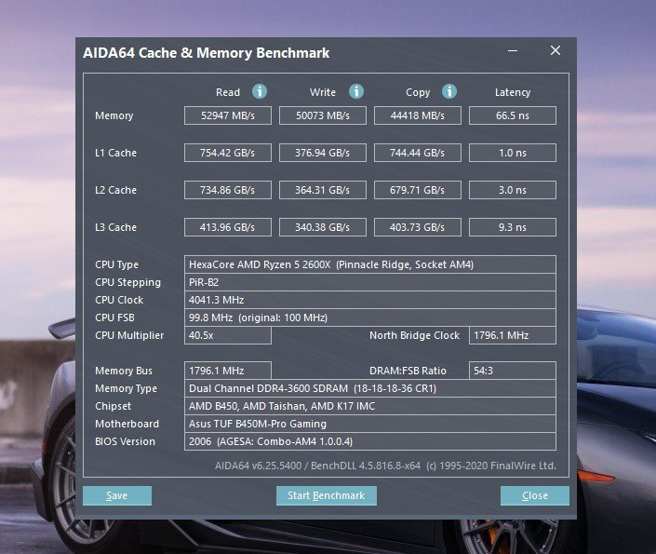Click the L1 Cache row label
The width and height of the screenshot is (656, 554).
(x=115, y=153)
